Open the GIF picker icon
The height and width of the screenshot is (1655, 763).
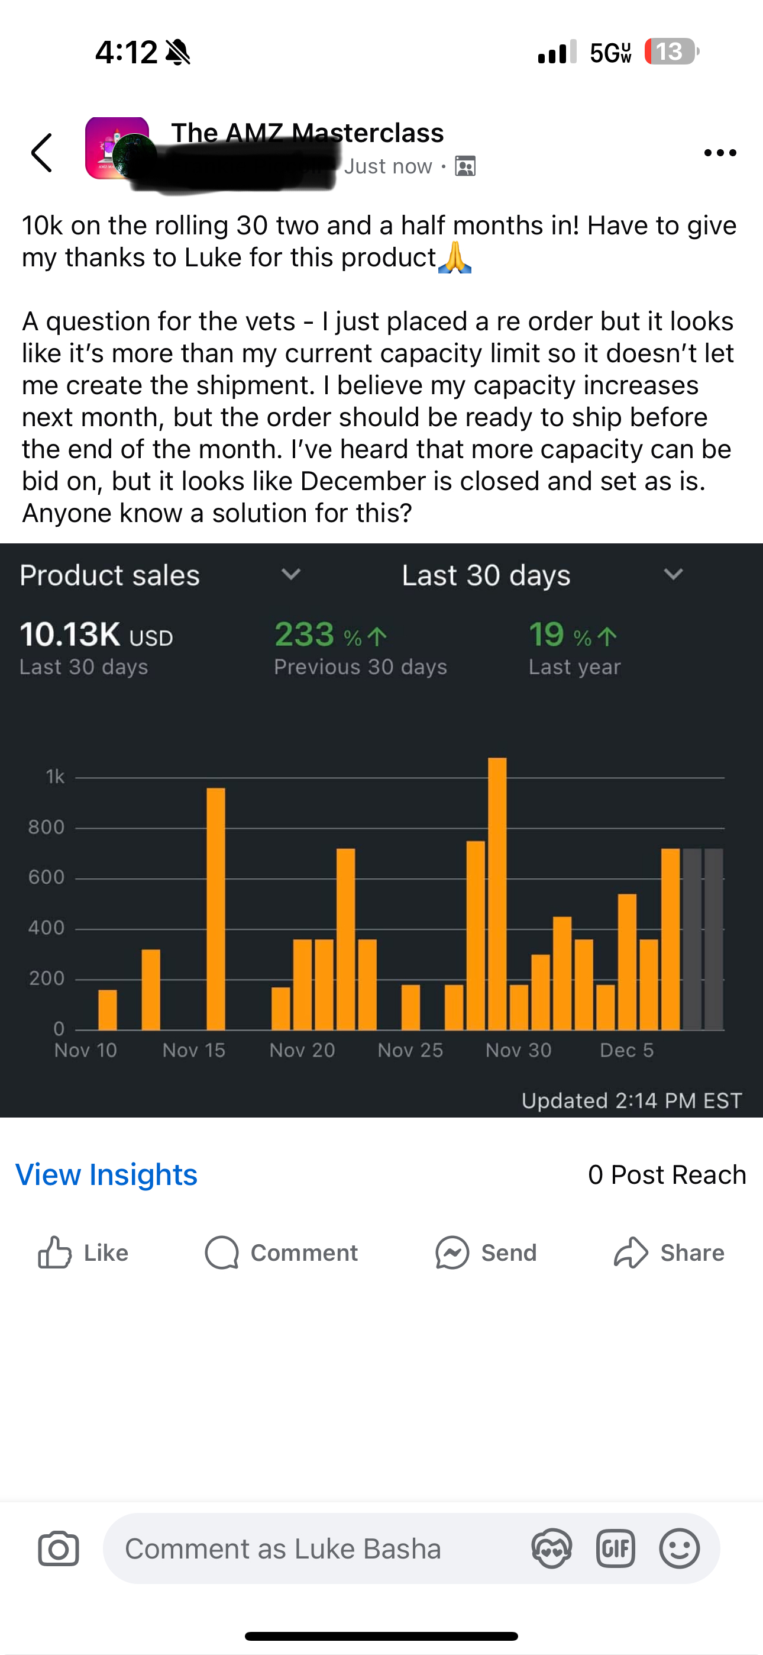pos(615,1548)
